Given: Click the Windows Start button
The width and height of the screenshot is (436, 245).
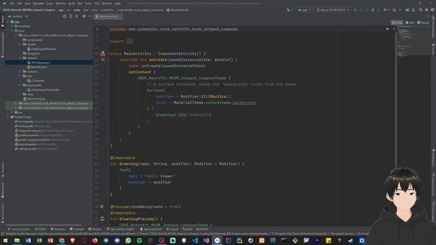Looking at the screenshot, I should tap(5, 240).
